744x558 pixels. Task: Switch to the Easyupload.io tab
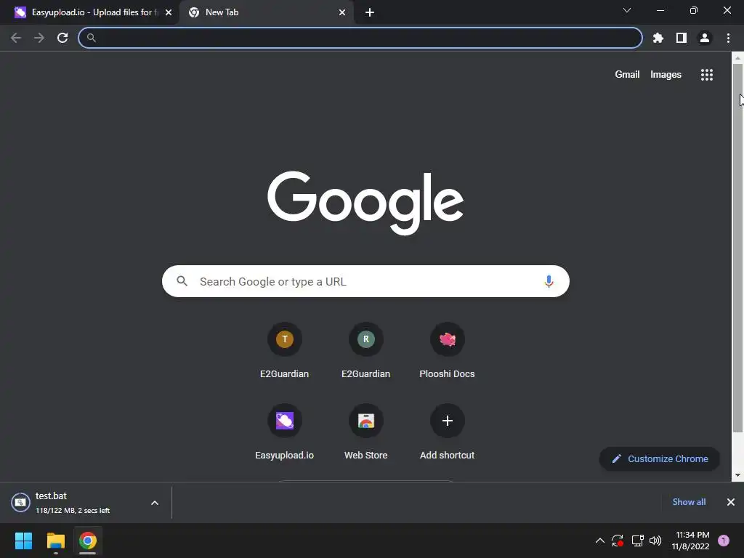point(89,12)
